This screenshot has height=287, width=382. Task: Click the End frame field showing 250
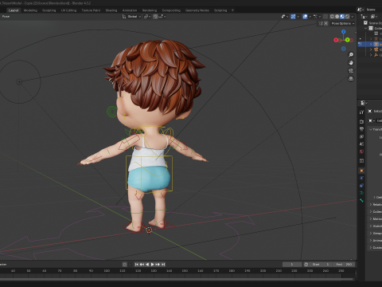tap(344, 265)
